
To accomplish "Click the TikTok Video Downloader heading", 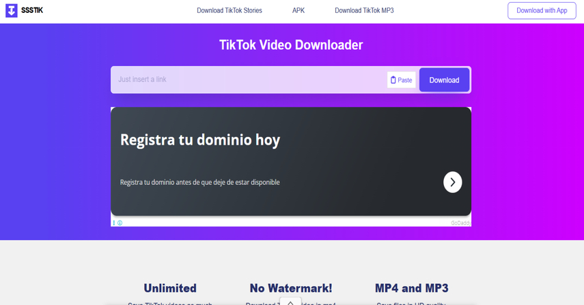I will pos(291,45).
